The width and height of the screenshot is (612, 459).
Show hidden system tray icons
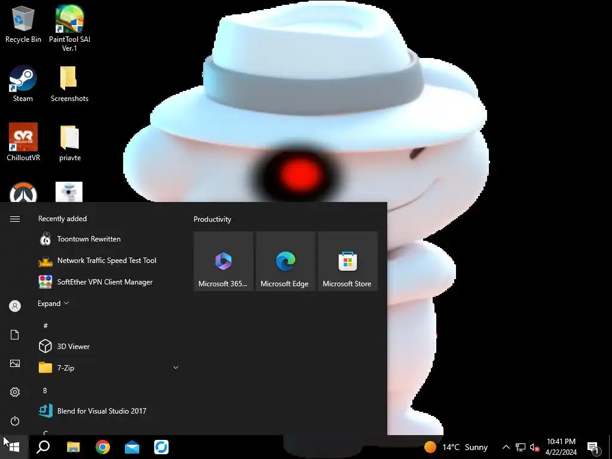506,447
